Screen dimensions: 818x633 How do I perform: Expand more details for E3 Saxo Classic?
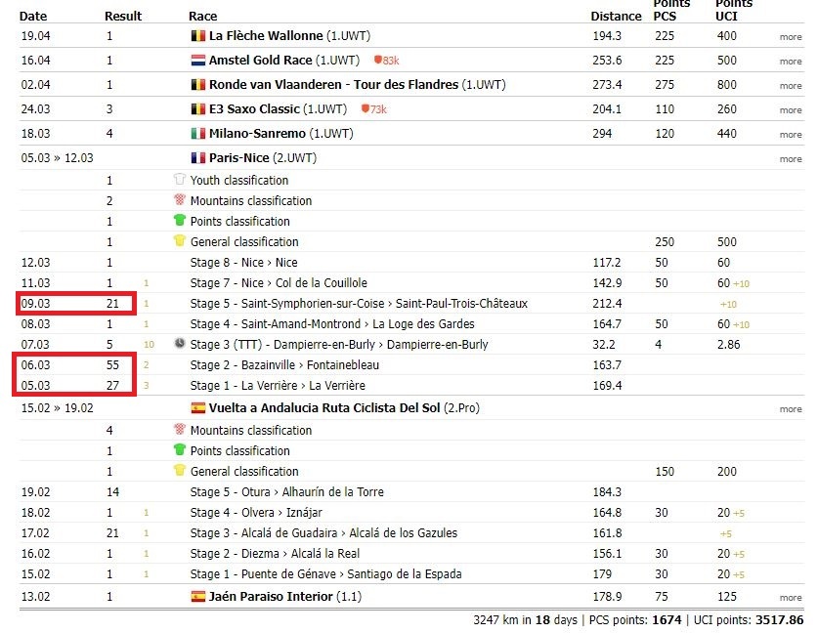[791, 110]
